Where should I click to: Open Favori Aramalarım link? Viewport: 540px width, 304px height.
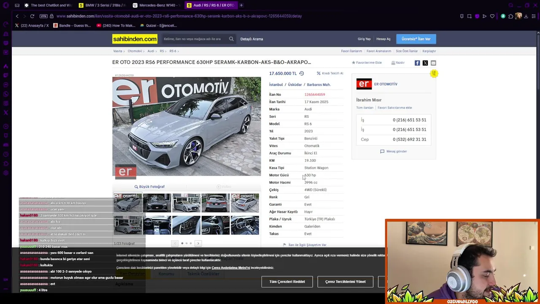pyautogui.click(x=379, y=51)
